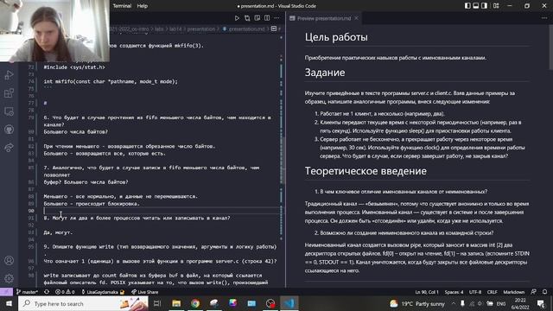The width and height of the screenshot is (553, 311).
Task: Open the Live Share view in activity bar
Action: point(10,148)
